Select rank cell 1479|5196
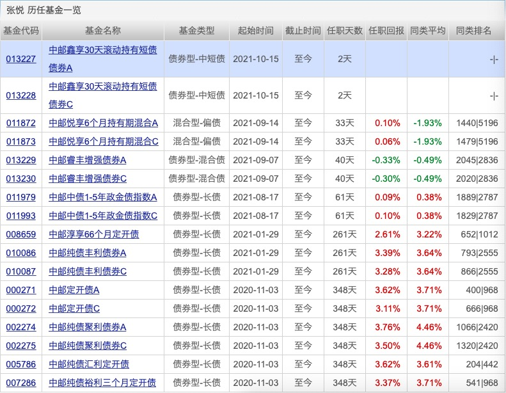Image resolution: width=506 pixels, height=393 pixels. (477, 141)
